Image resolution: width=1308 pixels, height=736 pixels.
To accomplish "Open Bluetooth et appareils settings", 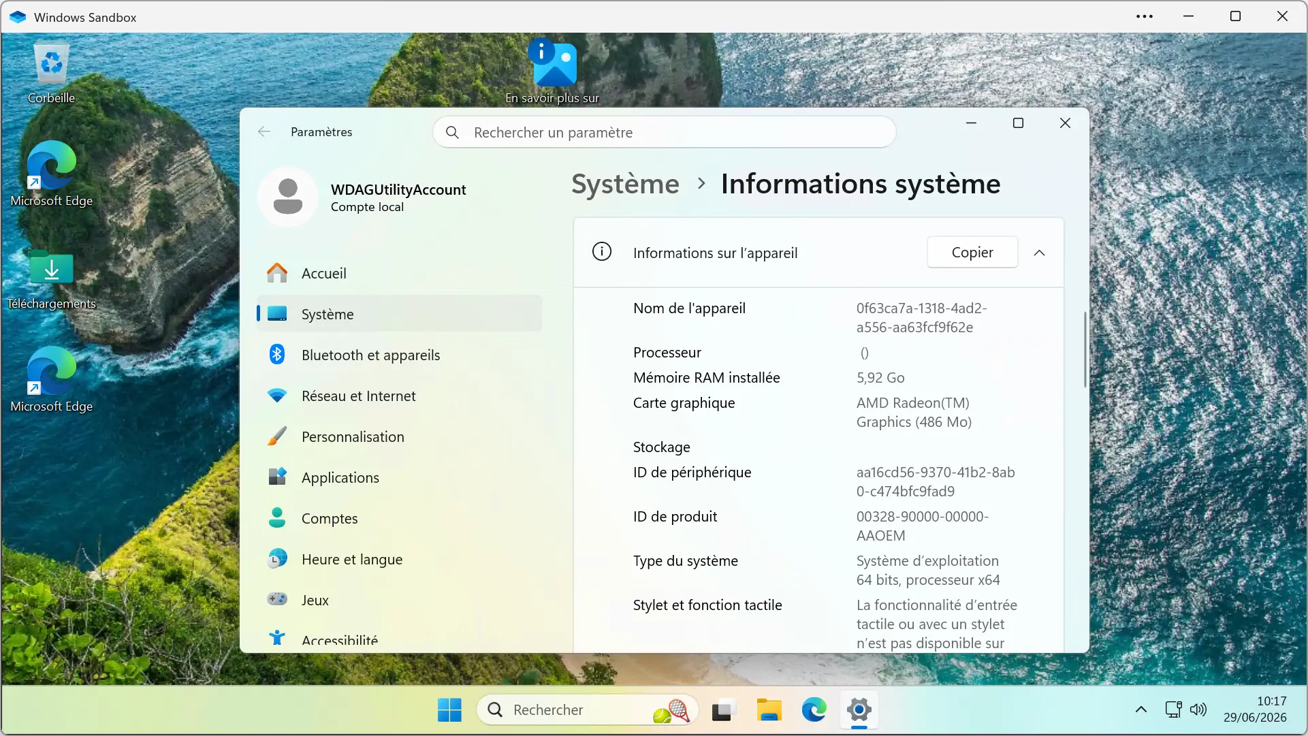I will pyautogui.click(x=400, y=355).
